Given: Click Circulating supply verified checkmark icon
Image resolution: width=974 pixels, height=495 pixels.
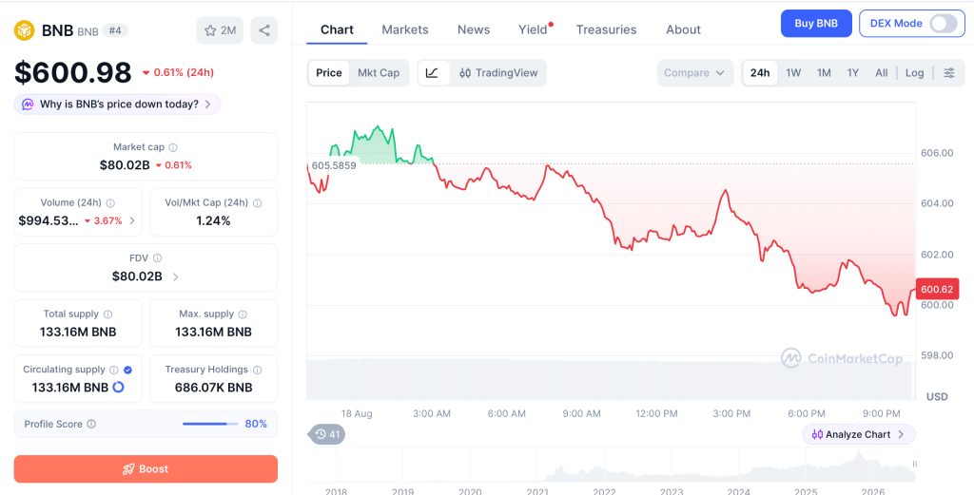Looking at the screenshot, I should pyautogui.click(x=128, y=370).
